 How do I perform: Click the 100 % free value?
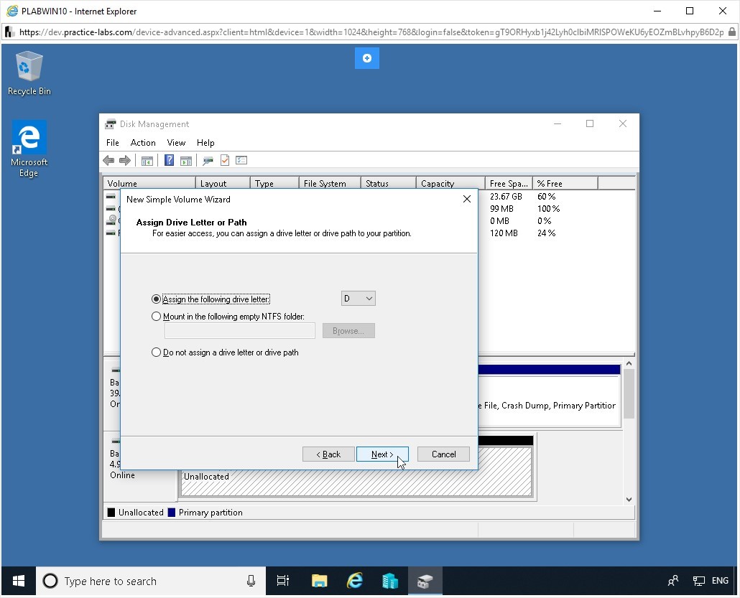(548, 208)
